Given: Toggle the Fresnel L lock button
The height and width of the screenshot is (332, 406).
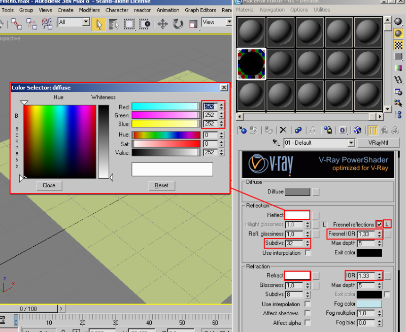Looking at the screenshot, I should point(387,224).
